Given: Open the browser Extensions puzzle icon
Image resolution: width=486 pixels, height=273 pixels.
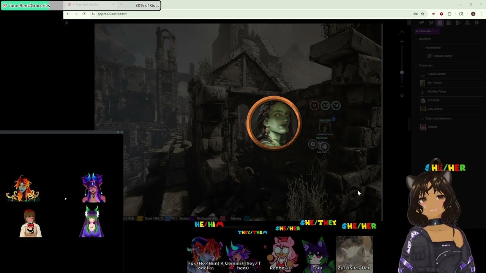Looking at the screenshot, I should click(450, 14).
